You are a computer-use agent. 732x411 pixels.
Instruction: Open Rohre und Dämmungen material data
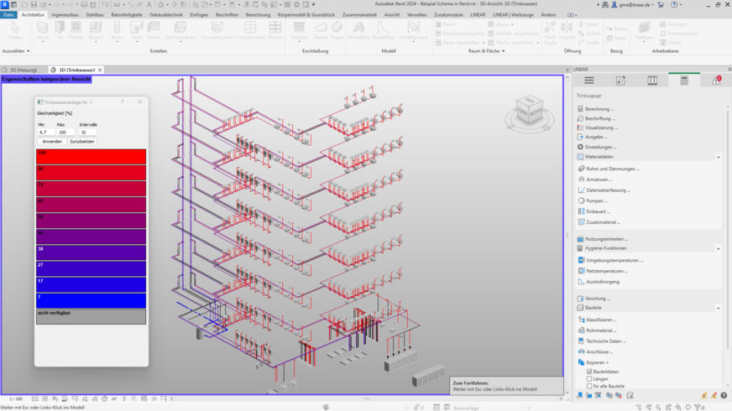pyautogui.click(x=612, y=169)
